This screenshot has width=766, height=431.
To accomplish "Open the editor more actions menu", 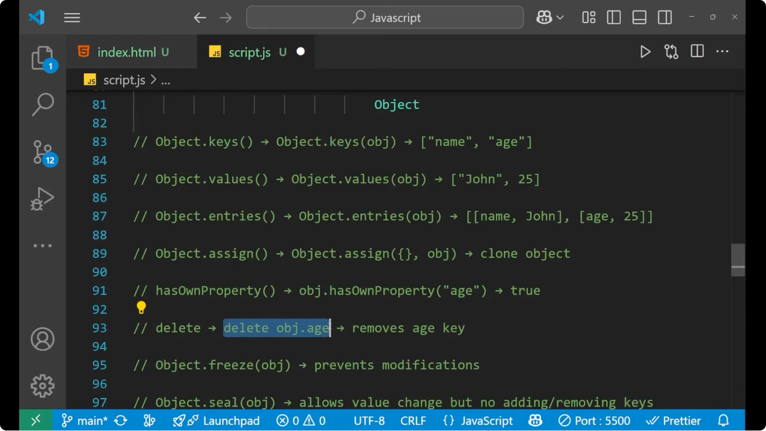I will 723,51.
